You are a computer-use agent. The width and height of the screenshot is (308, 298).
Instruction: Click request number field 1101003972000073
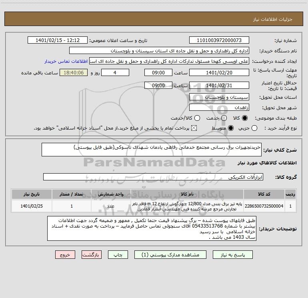click(x=219, y=40)
